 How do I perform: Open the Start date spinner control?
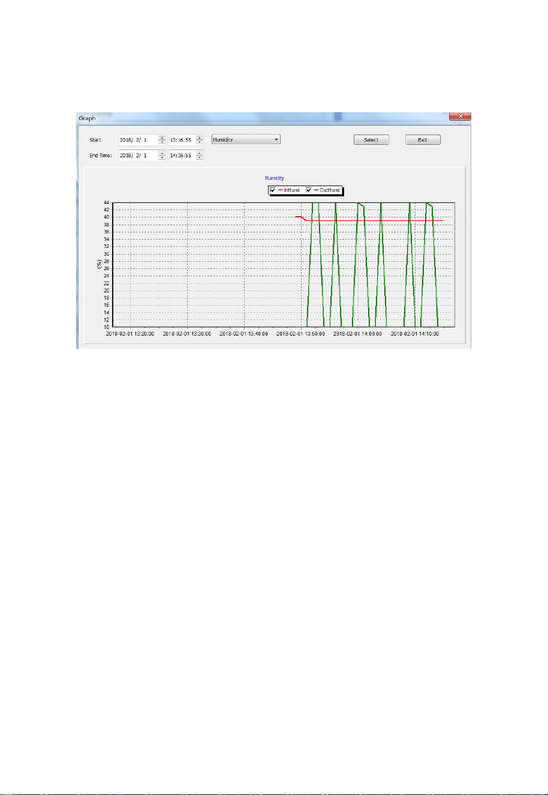pyautogui.click(x=162, y=140)
